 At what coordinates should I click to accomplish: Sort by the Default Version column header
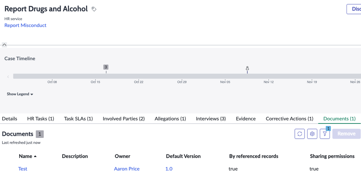click(x=183, y=156)
